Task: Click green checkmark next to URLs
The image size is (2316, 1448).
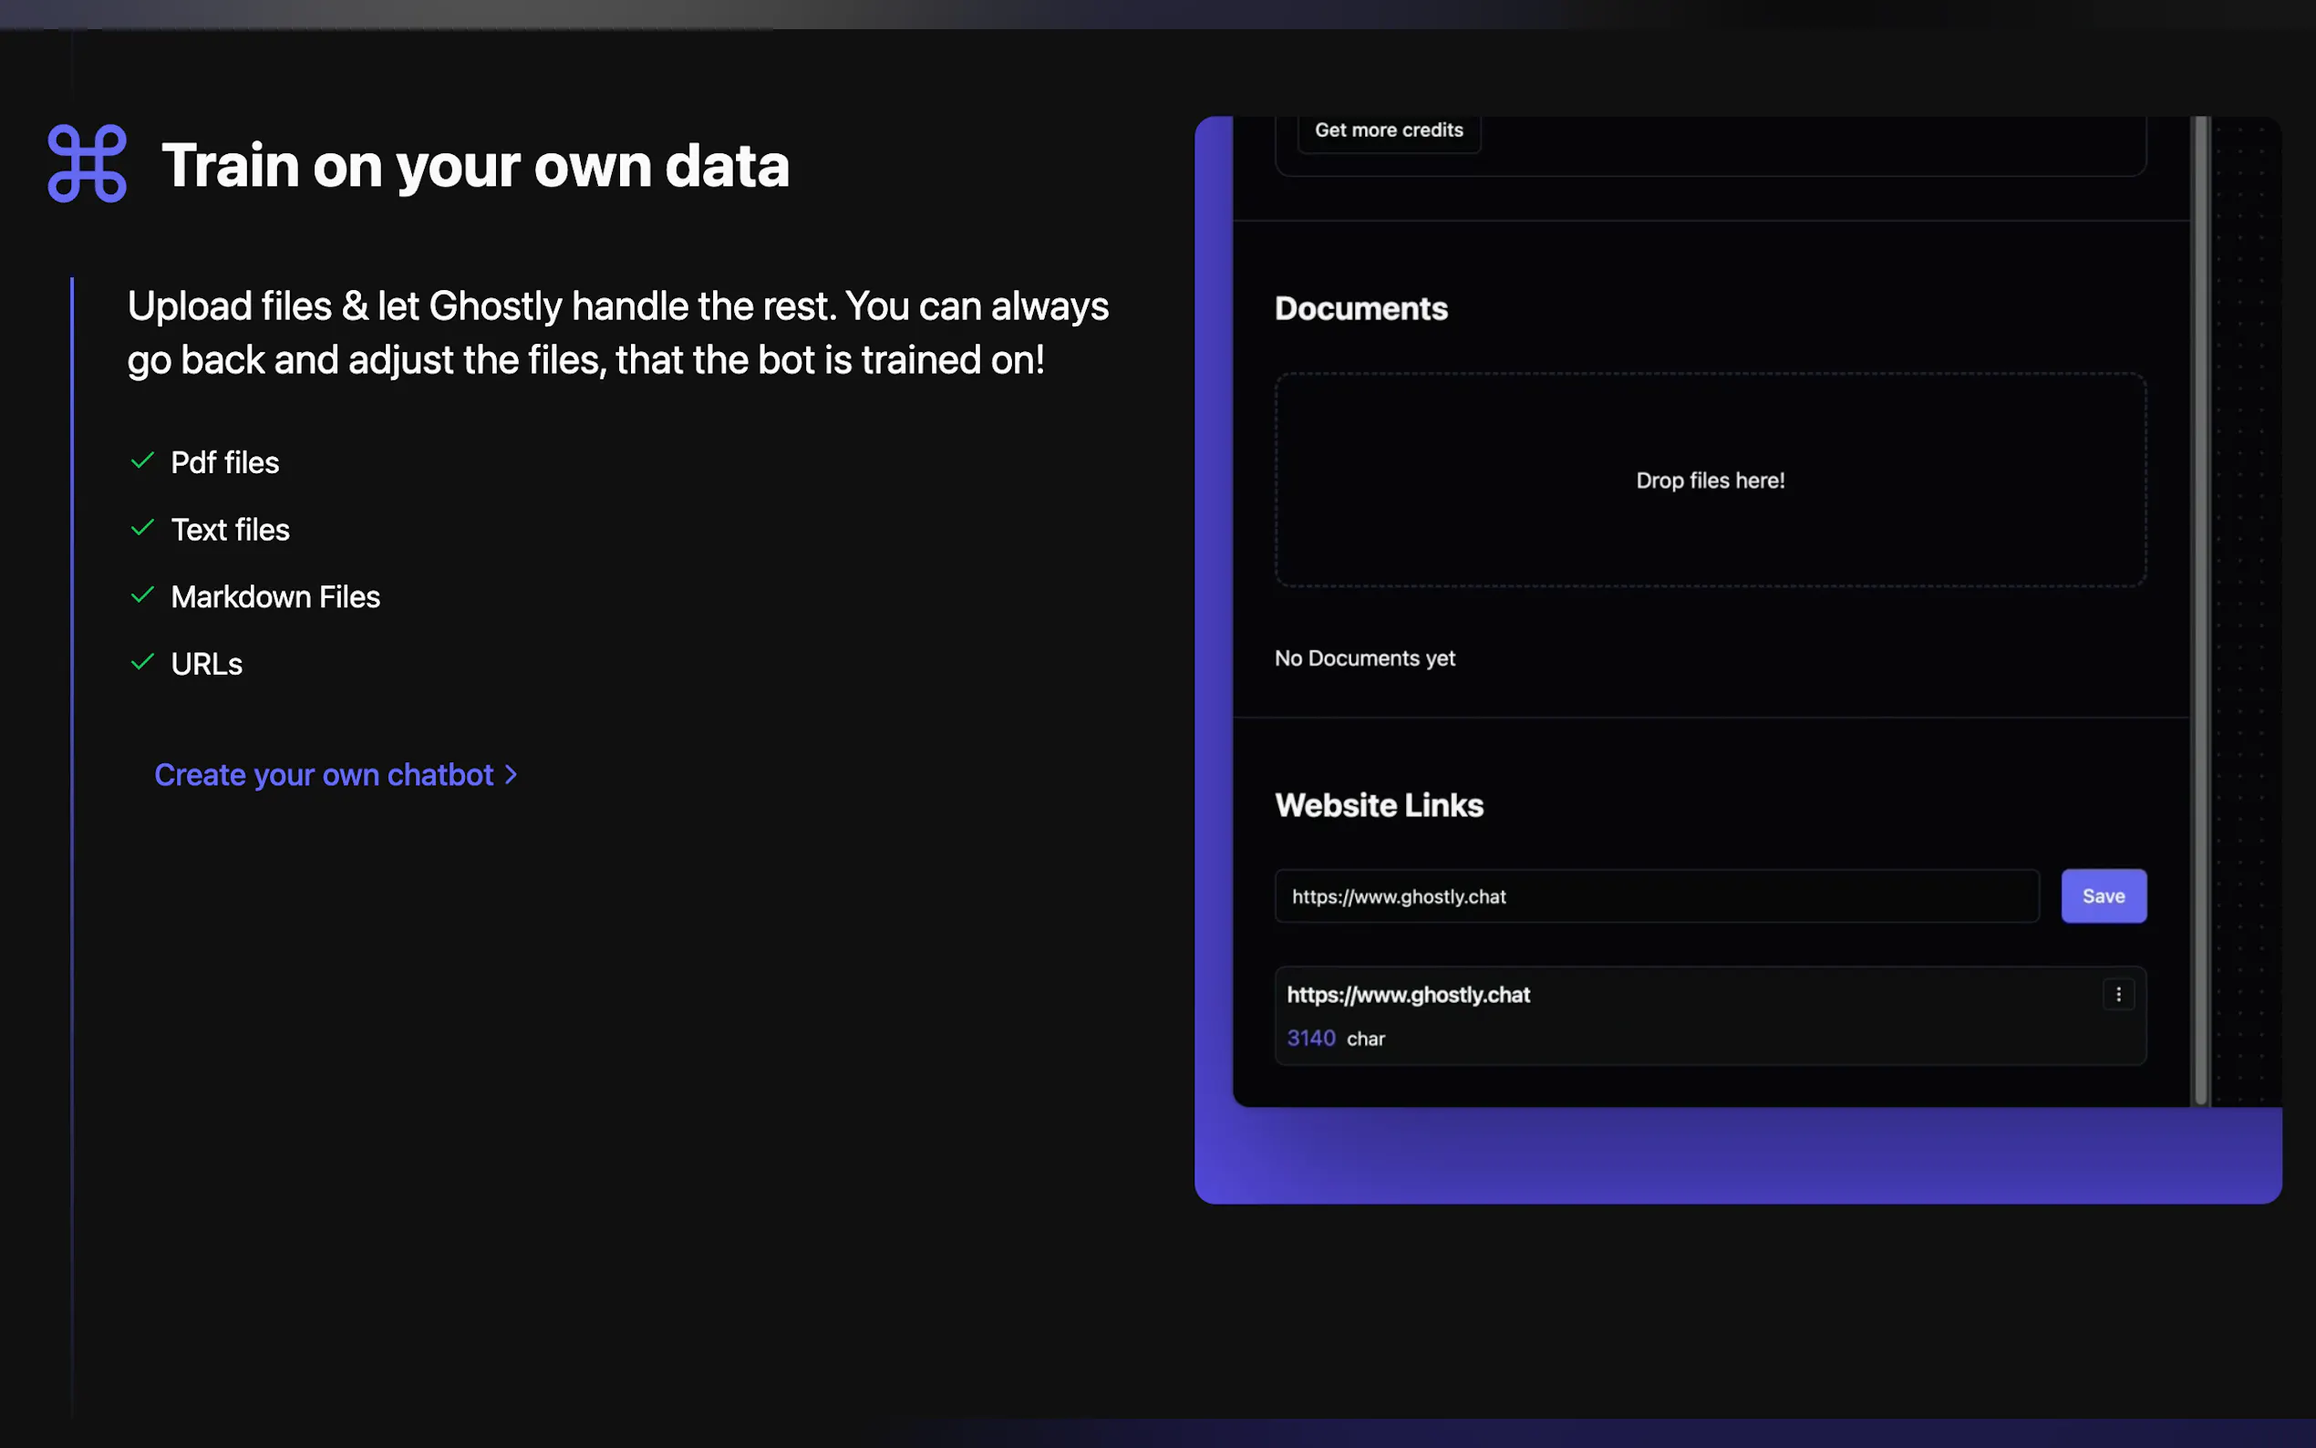Action: (142, 663)
